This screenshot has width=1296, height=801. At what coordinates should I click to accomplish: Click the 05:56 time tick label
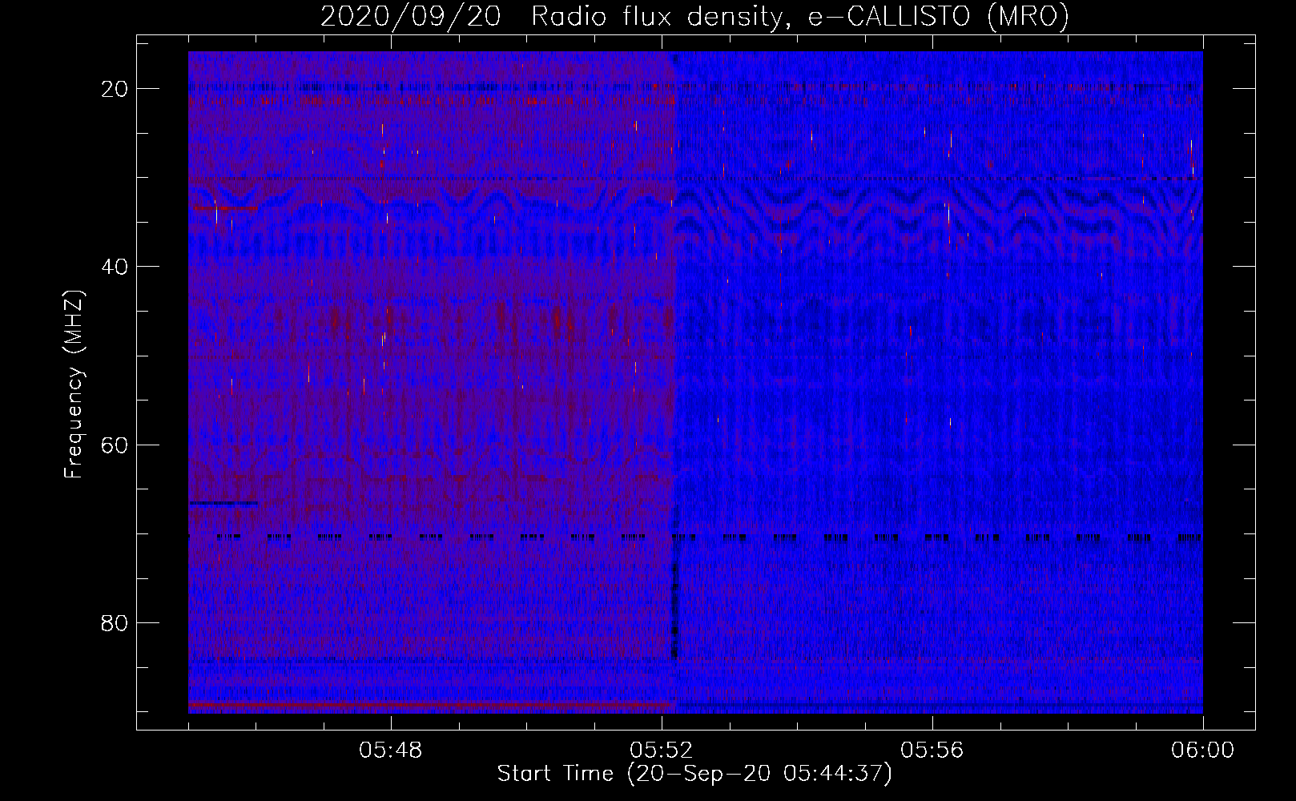(932, 751)
